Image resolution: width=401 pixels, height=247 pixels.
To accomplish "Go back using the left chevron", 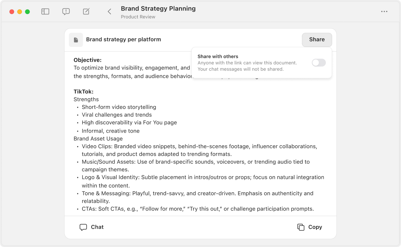I will [x=109, y=12].
